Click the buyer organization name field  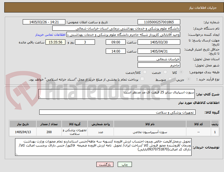[116, 28]
